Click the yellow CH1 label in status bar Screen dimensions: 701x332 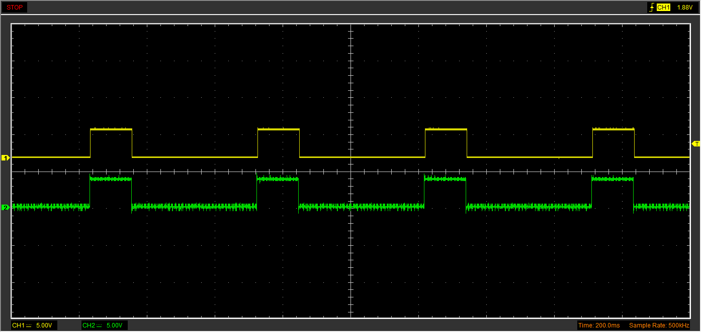pos(18,326)
